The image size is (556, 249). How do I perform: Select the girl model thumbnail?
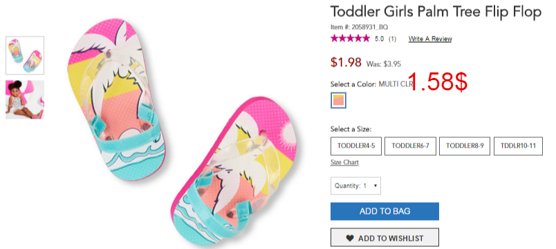(x=25, y=100)
